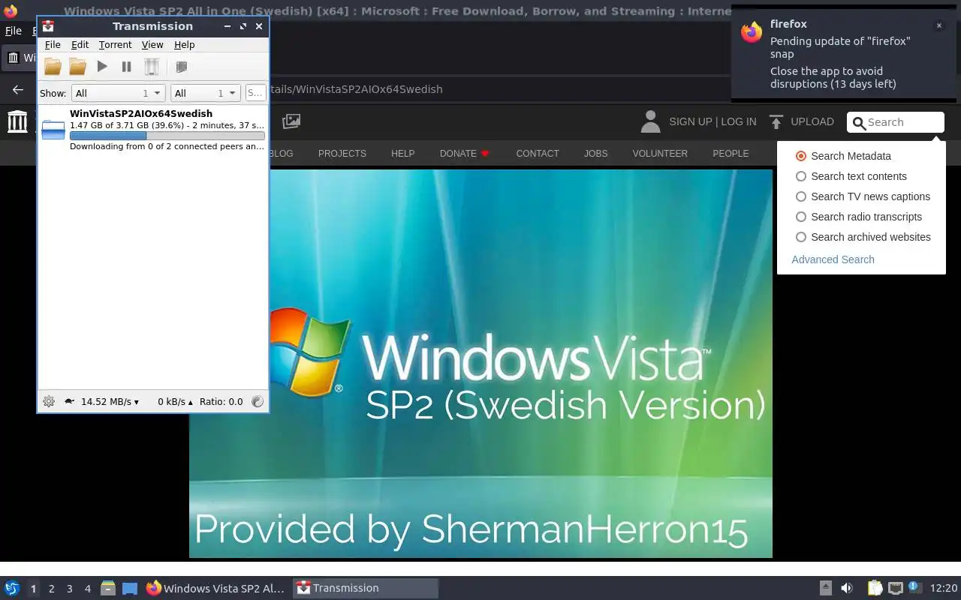961x600 pixels.
Task: Click the volume speaker tray icon
Action: pyautogui.click(x=847, y=588)
